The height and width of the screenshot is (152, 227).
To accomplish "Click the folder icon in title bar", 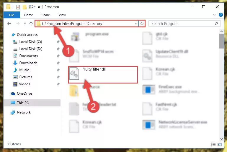I will pos(8,7).
